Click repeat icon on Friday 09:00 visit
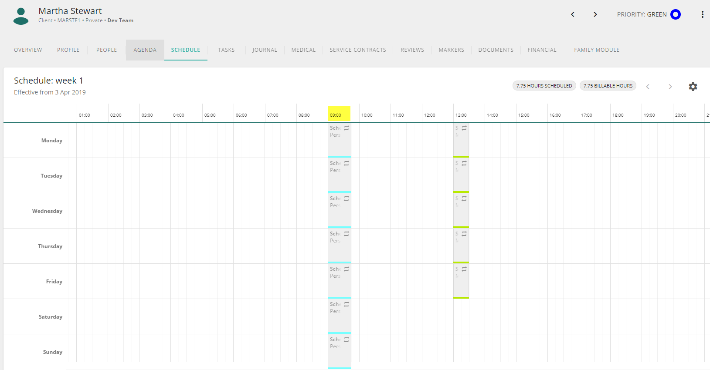The height and width of the screenshot is (370, 710). point(347,269)
